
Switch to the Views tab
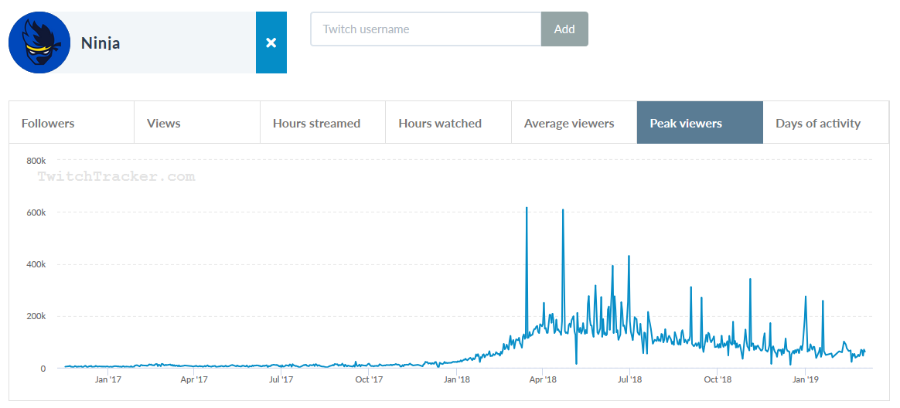197,123
